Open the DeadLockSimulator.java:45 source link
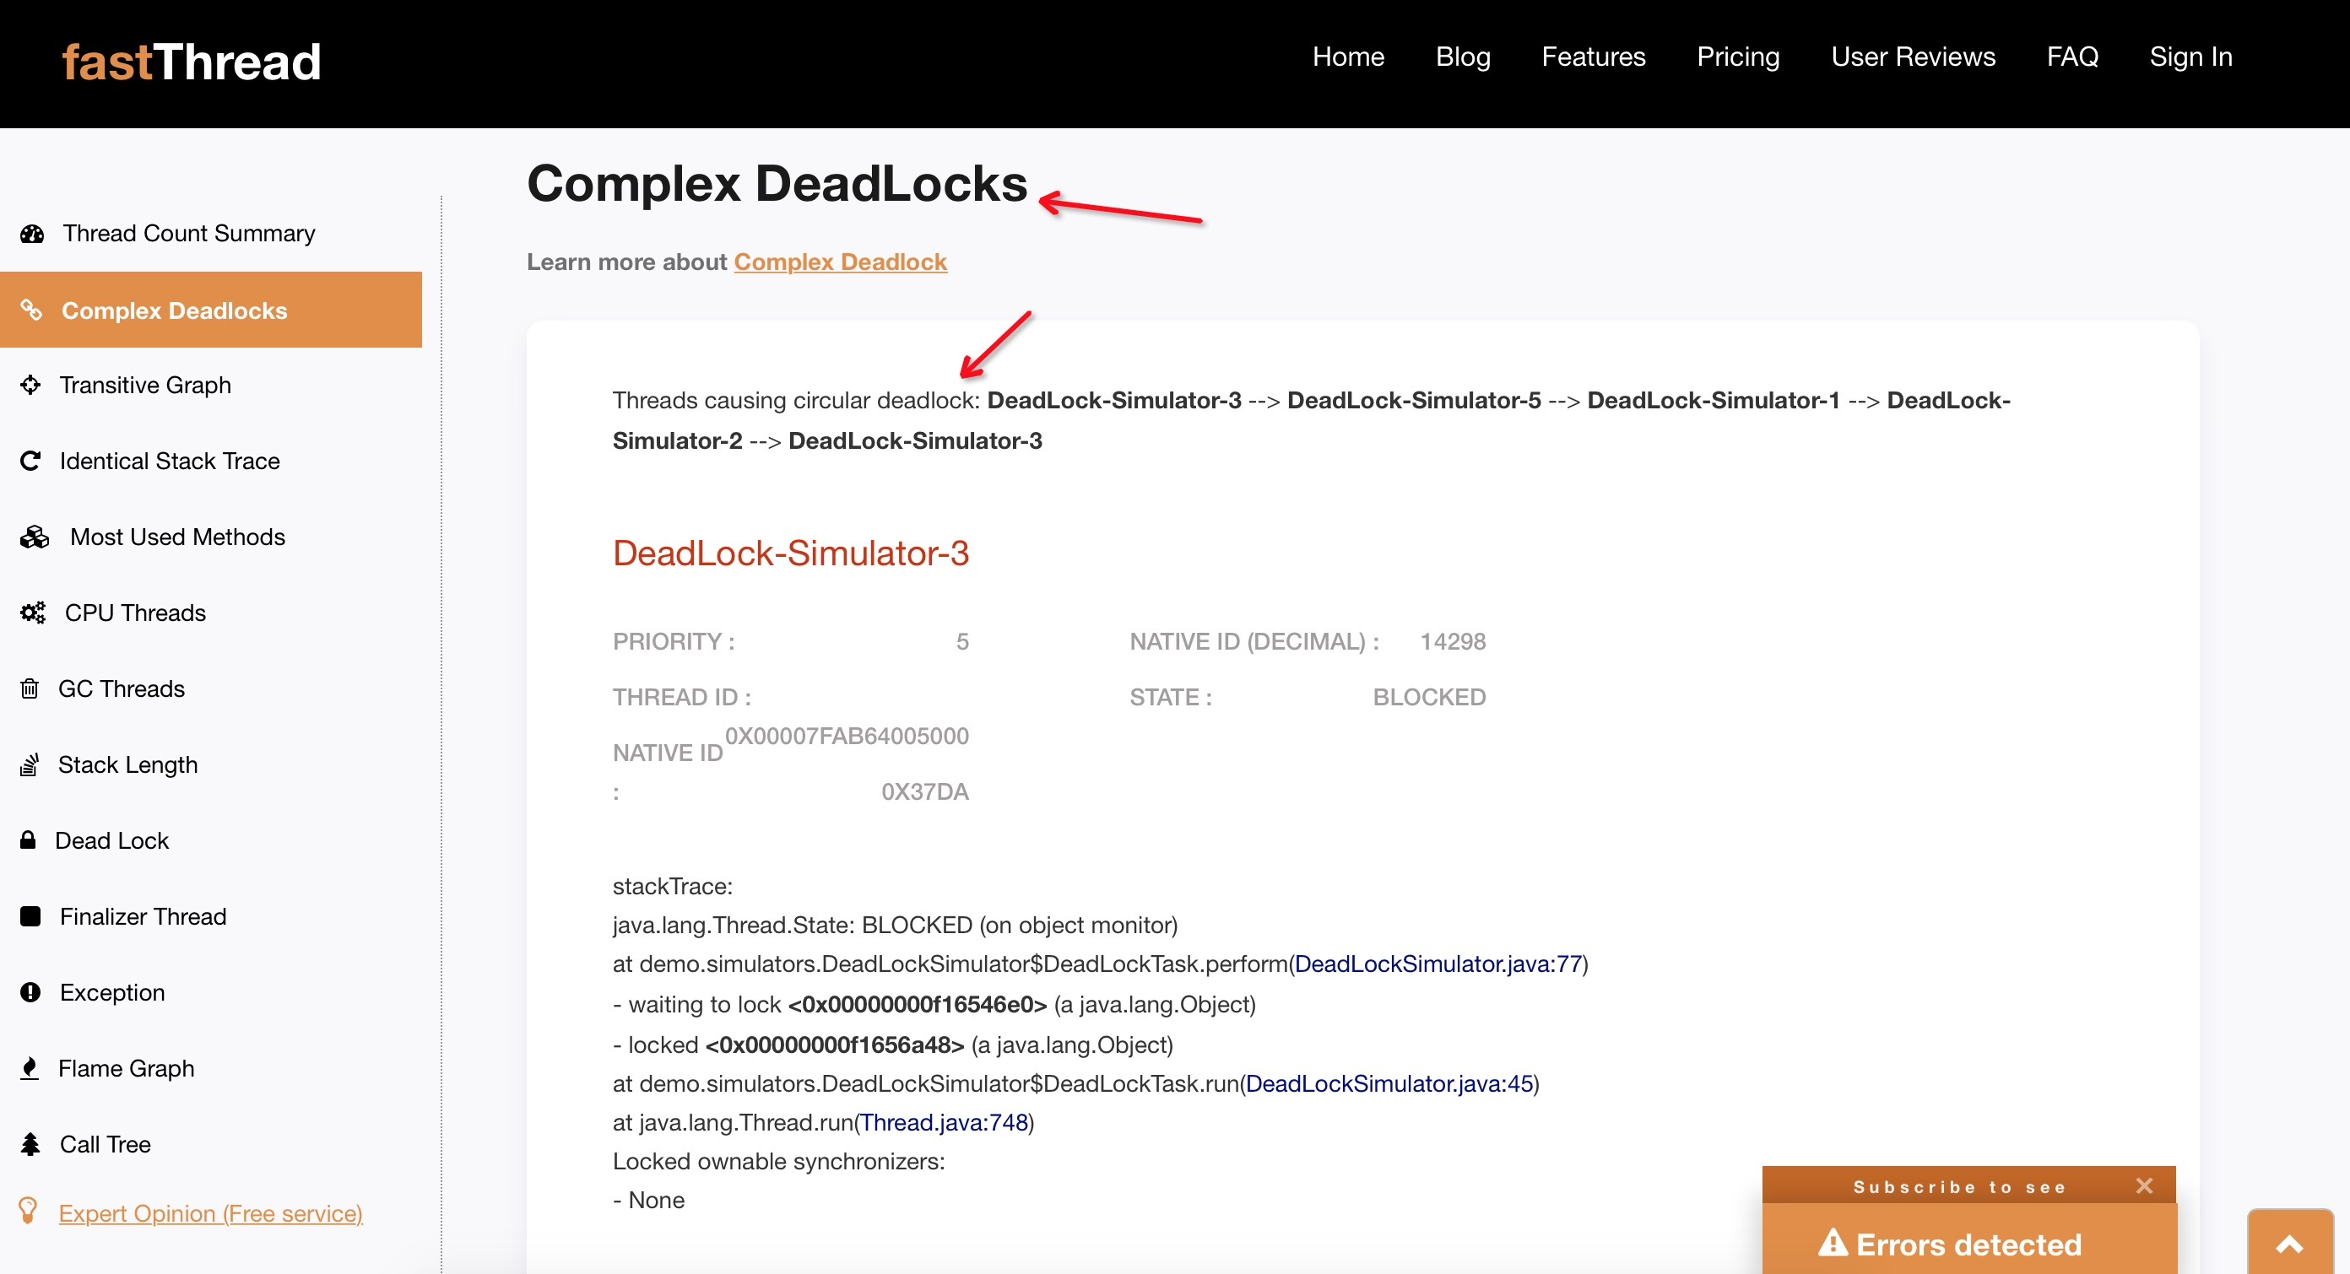The width and height of the screenshot is (2350, 1274). pos(1389,1083)
